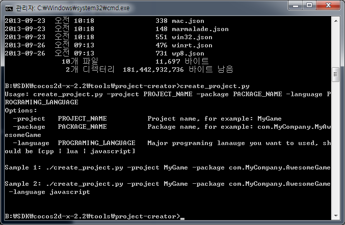Click the marmalade.json file name
This screenshot has height=225, width=345.
pyautogui.click(x=200, y=29)
